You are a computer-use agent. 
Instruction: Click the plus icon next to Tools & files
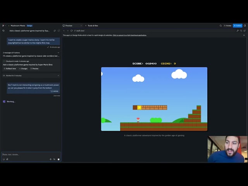pyautogui.click(x=86, y=26)
